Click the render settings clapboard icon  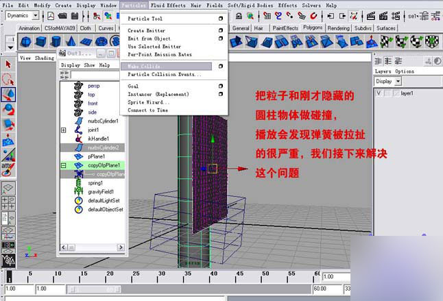[396, 16]
